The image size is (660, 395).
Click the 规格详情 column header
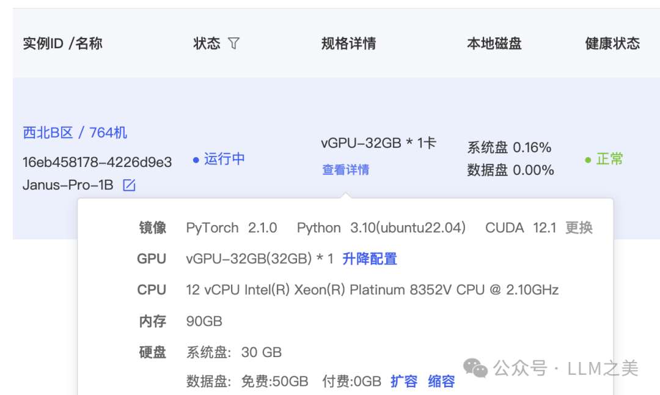pos(348,43)
